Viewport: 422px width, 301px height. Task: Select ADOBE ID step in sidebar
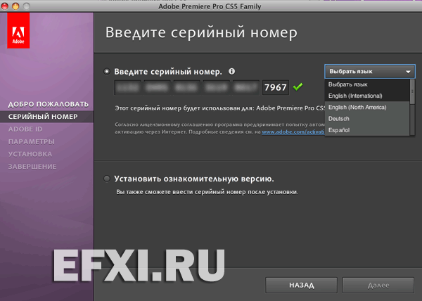coord(25,129)
